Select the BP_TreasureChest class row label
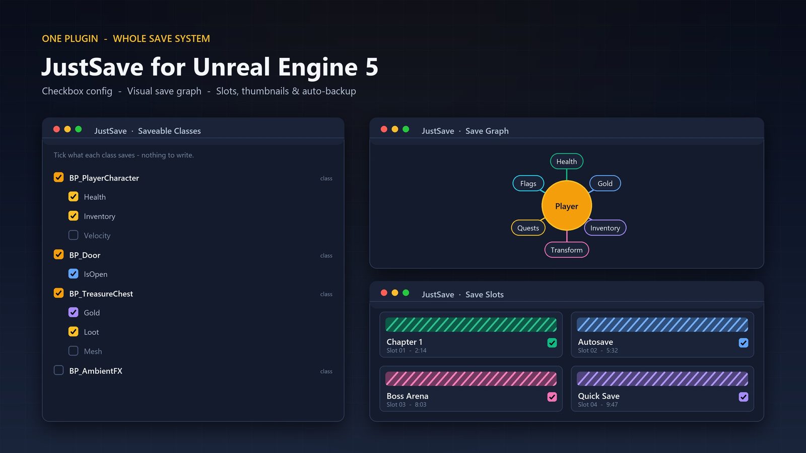The height and width of the screenshot is (453, 806). (101, 293)
